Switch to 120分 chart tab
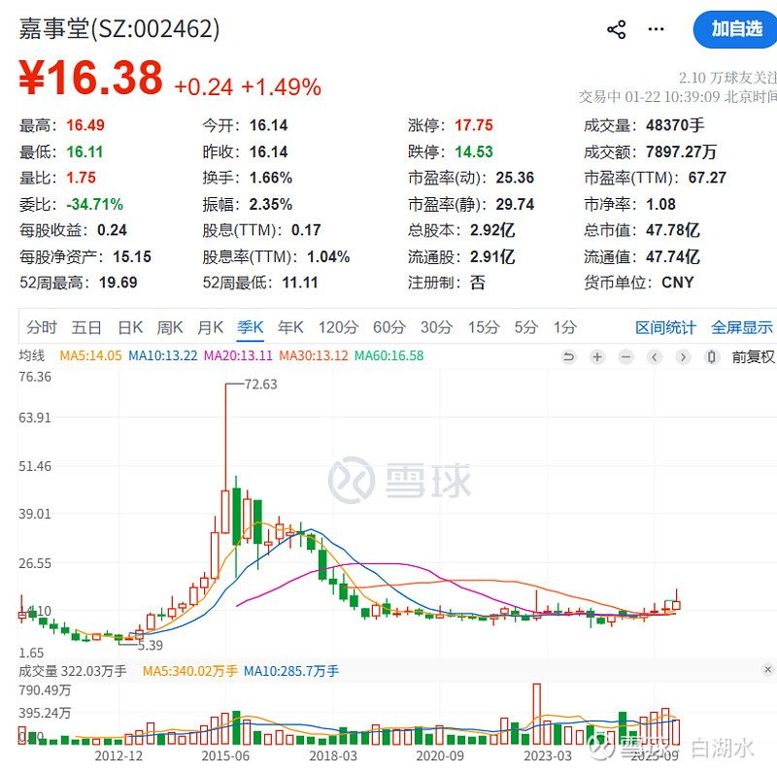The height and width of the screenshot is (772, 777). [x=338, y=327]
